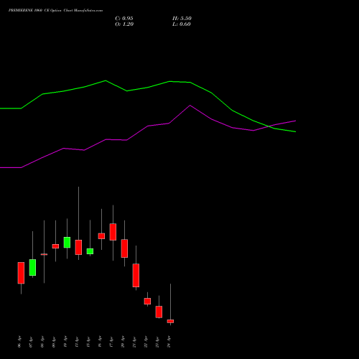This screenshot has width=359, height=359.
Task: Select the doji candle for 08 Apr
Action: click(x=44, y=254)
